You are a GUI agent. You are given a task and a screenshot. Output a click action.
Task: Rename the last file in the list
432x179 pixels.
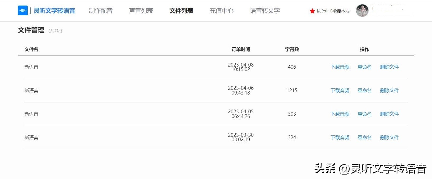(x=364, y=137)
